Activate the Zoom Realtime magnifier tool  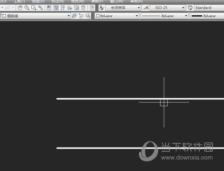point(27,8)
